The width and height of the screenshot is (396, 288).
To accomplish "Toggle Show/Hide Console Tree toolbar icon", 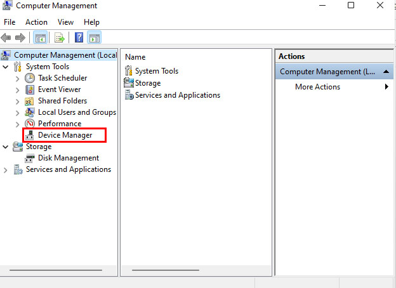I will (x=41, y=37).
